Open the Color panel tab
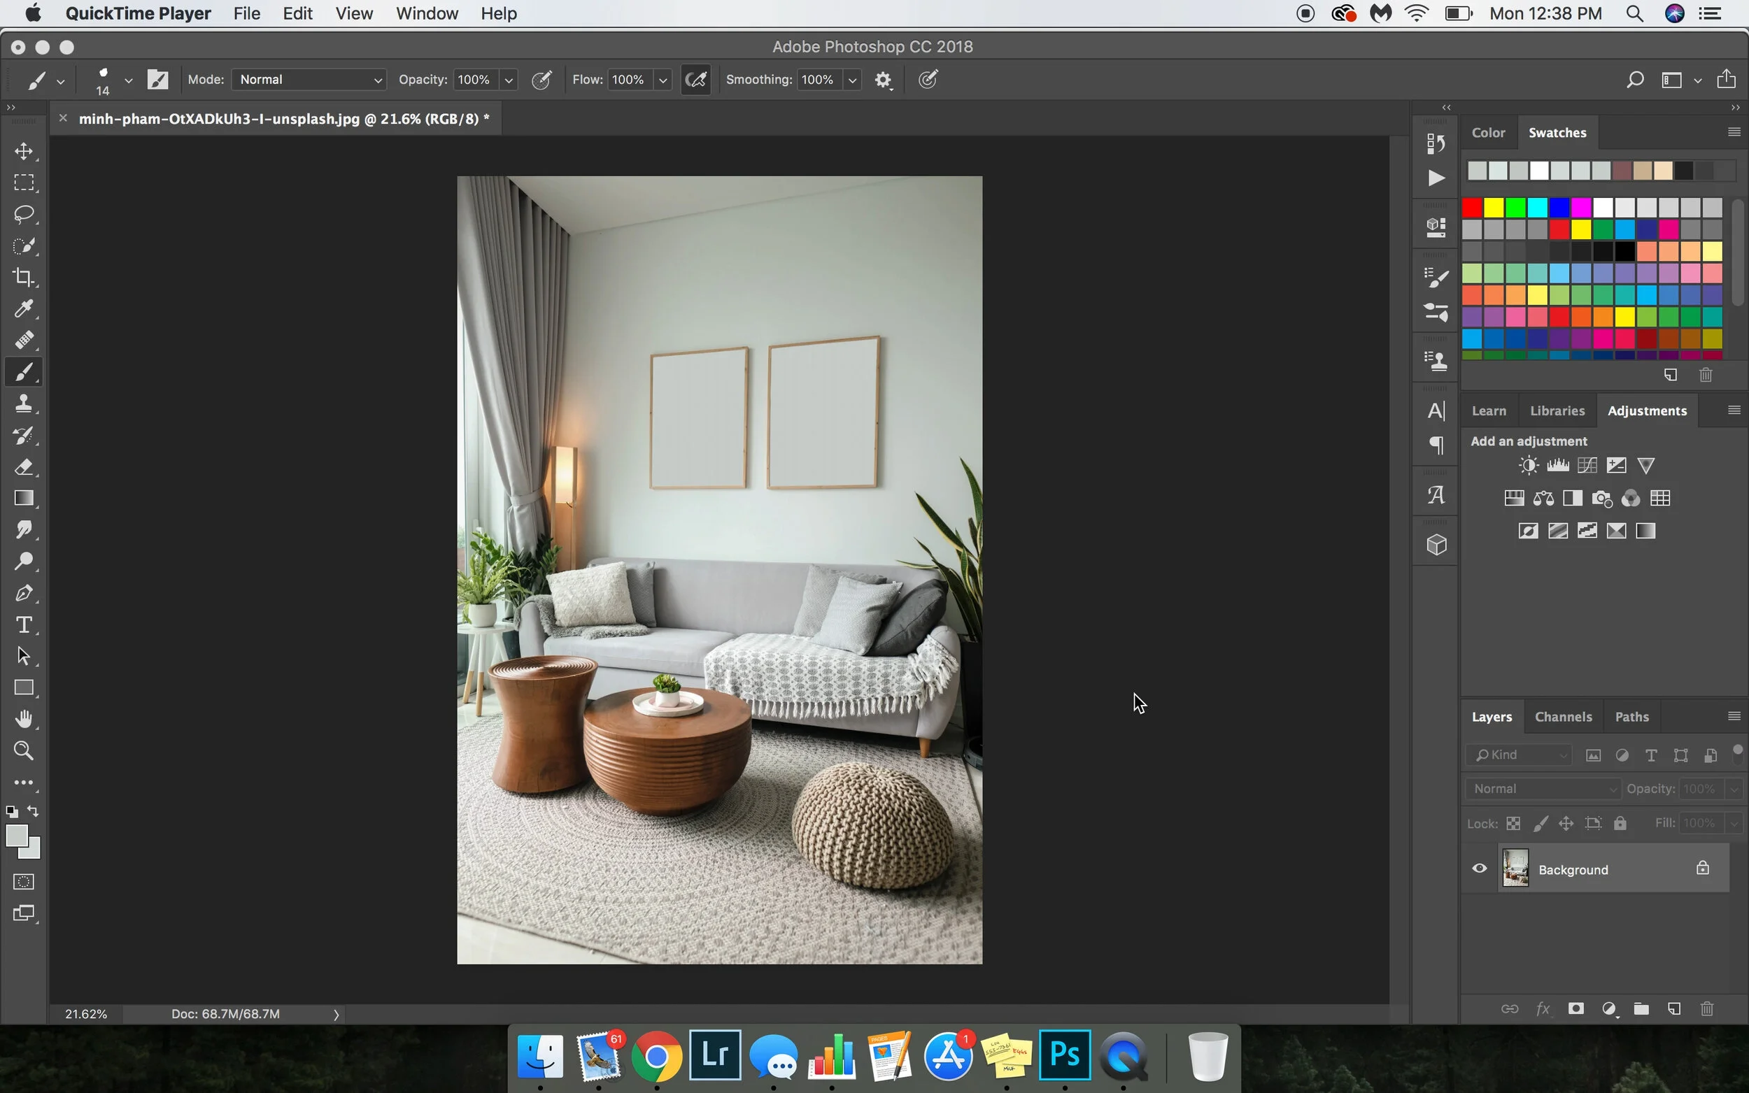1749x1093 pixels. (1488, 132)
